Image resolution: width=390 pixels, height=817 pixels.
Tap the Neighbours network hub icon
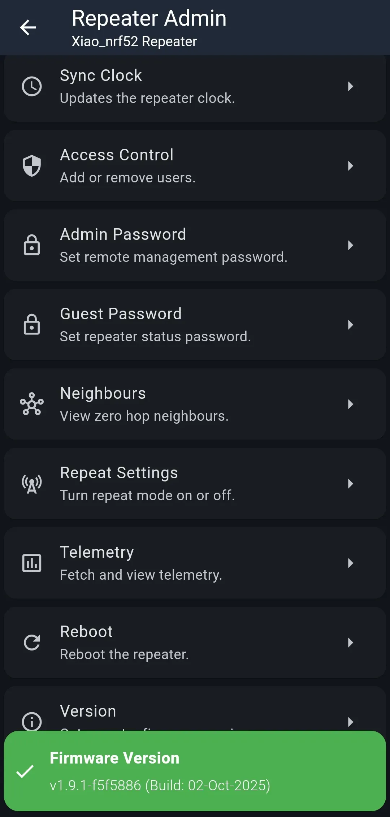pos(32,404)
